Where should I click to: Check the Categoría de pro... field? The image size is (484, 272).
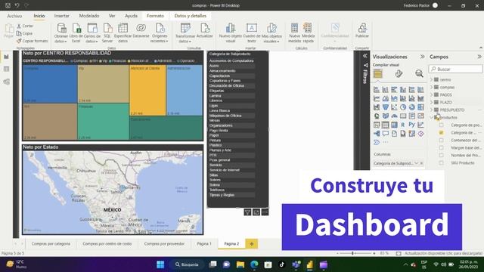click(441, 125)
